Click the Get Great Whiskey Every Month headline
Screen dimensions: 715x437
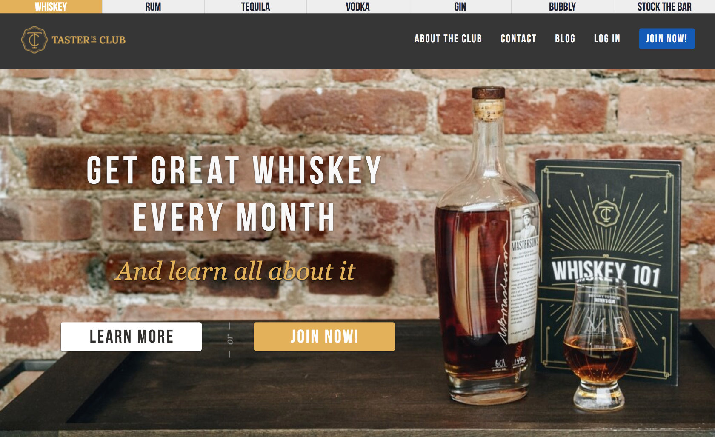234,194
